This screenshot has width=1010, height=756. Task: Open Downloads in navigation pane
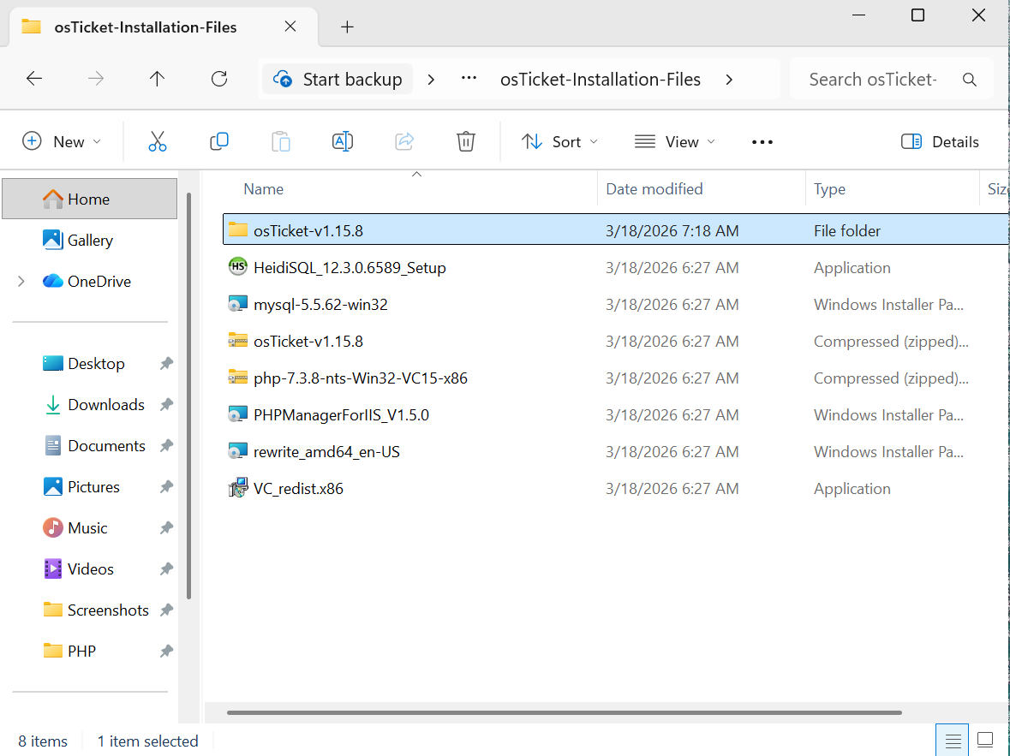pyautogui.click(x=105, y=404)
